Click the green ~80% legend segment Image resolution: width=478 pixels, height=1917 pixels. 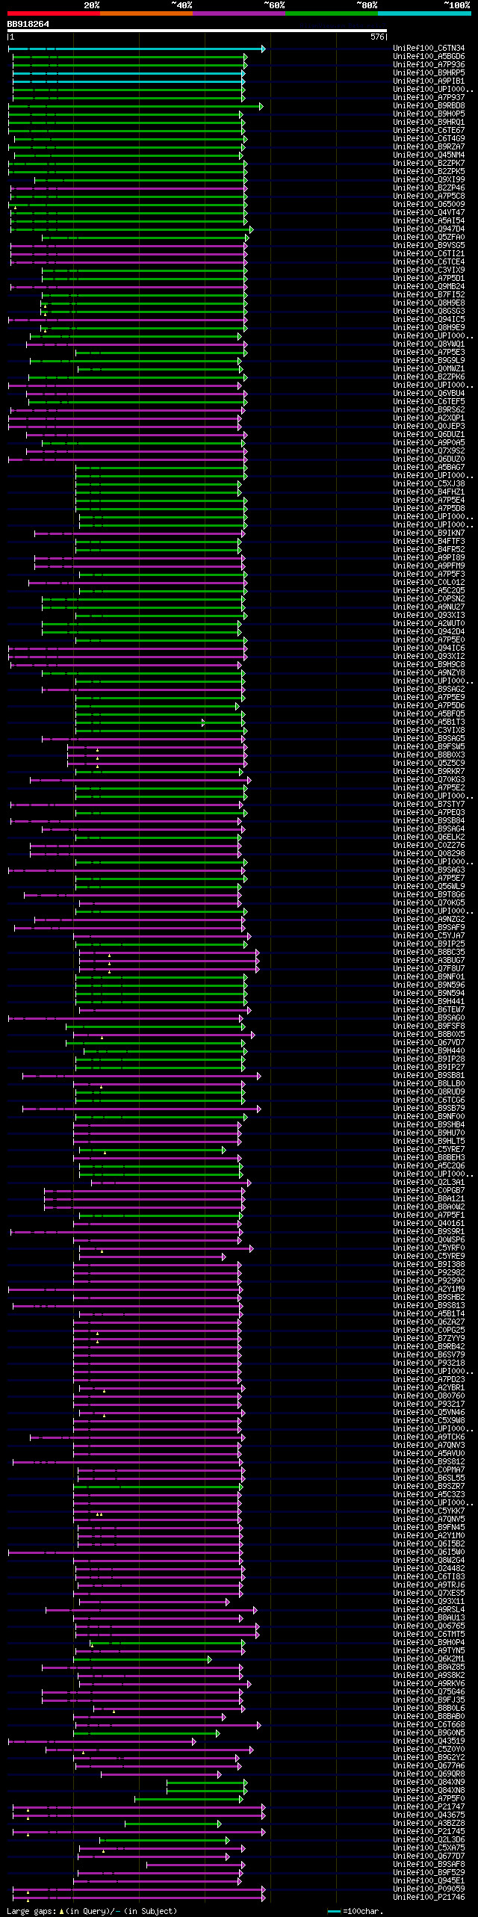coord(332,13)
